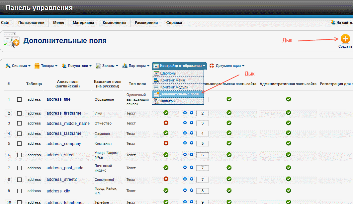The width and height of the screenshot is (353, 204).
Task: Open the Заказы dropdown
Action: click(x=108, y=66)
